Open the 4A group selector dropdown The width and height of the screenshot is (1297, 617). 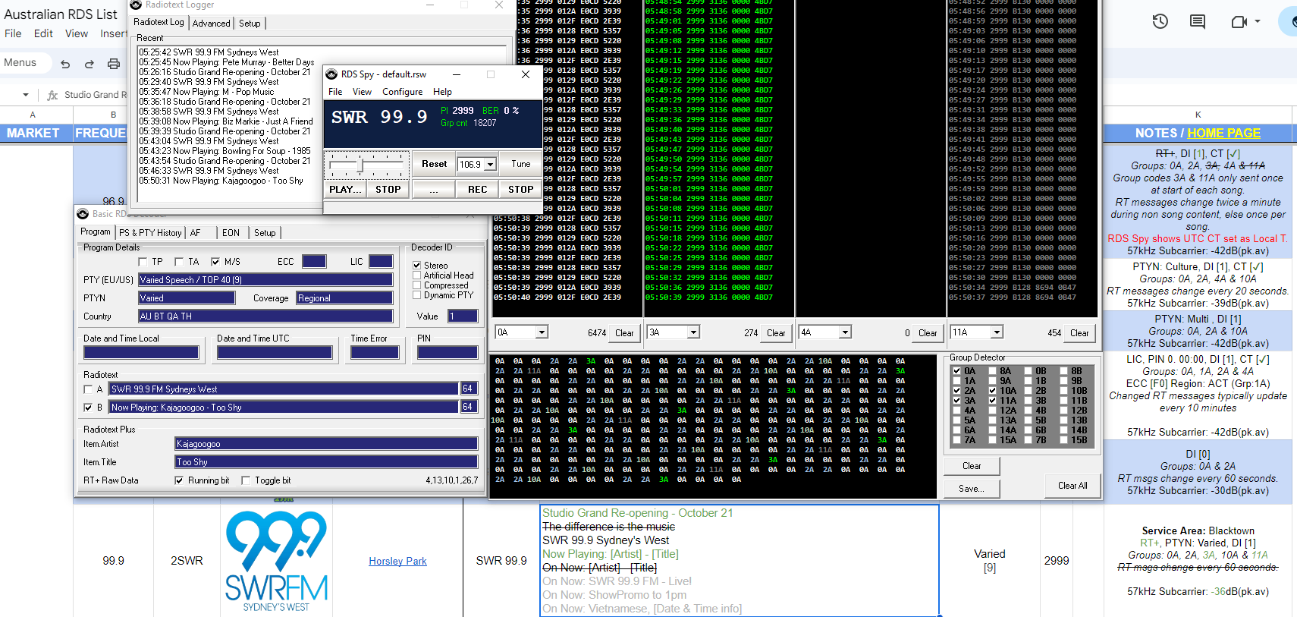pyautogui.click(x=845, y=332)
